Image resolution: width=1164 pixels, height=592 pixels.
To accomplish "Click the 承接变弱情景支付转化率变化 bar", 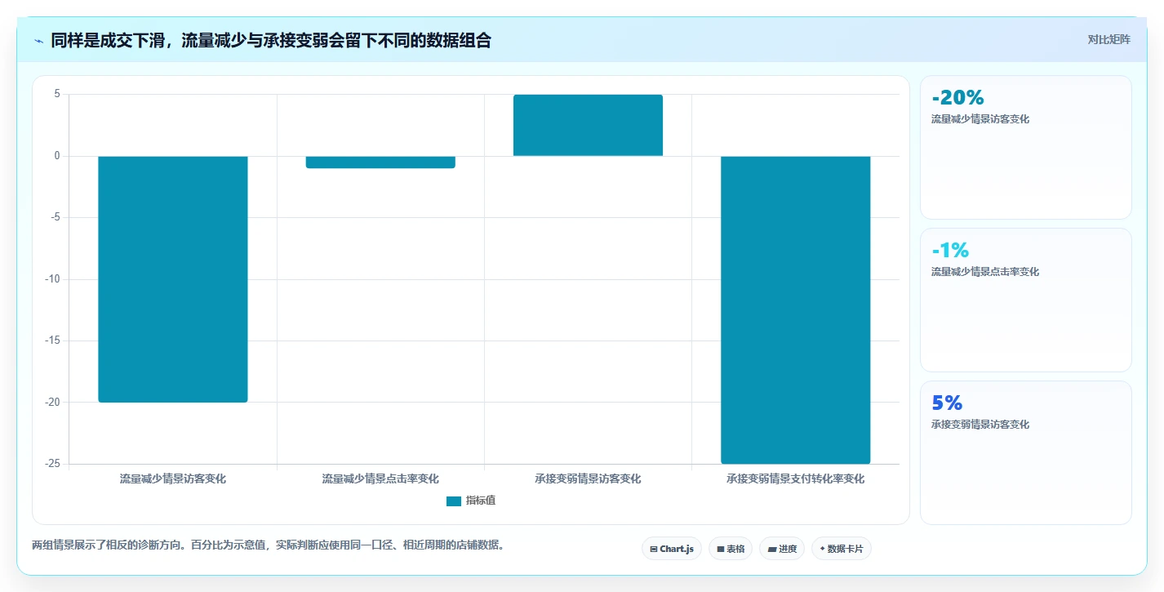I will pos(796,309).
